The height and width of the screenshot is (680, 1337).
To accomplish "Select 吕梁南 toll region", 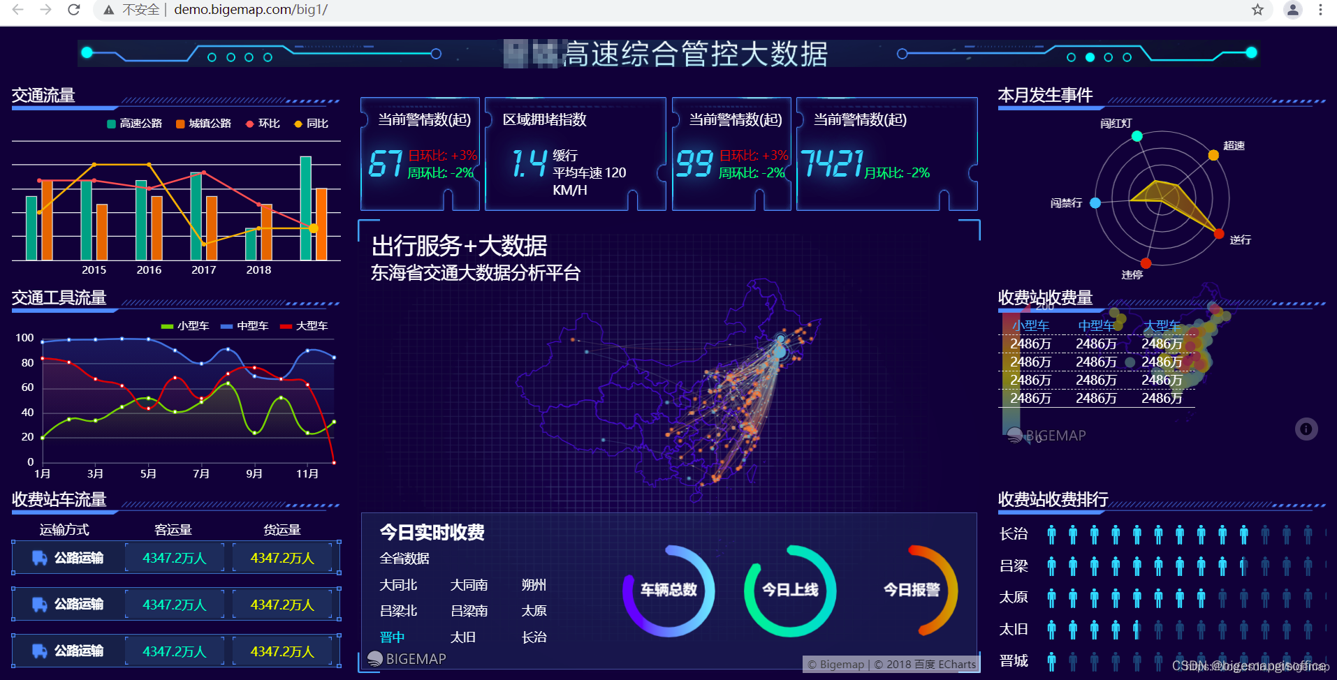I will tap(469, 611).
